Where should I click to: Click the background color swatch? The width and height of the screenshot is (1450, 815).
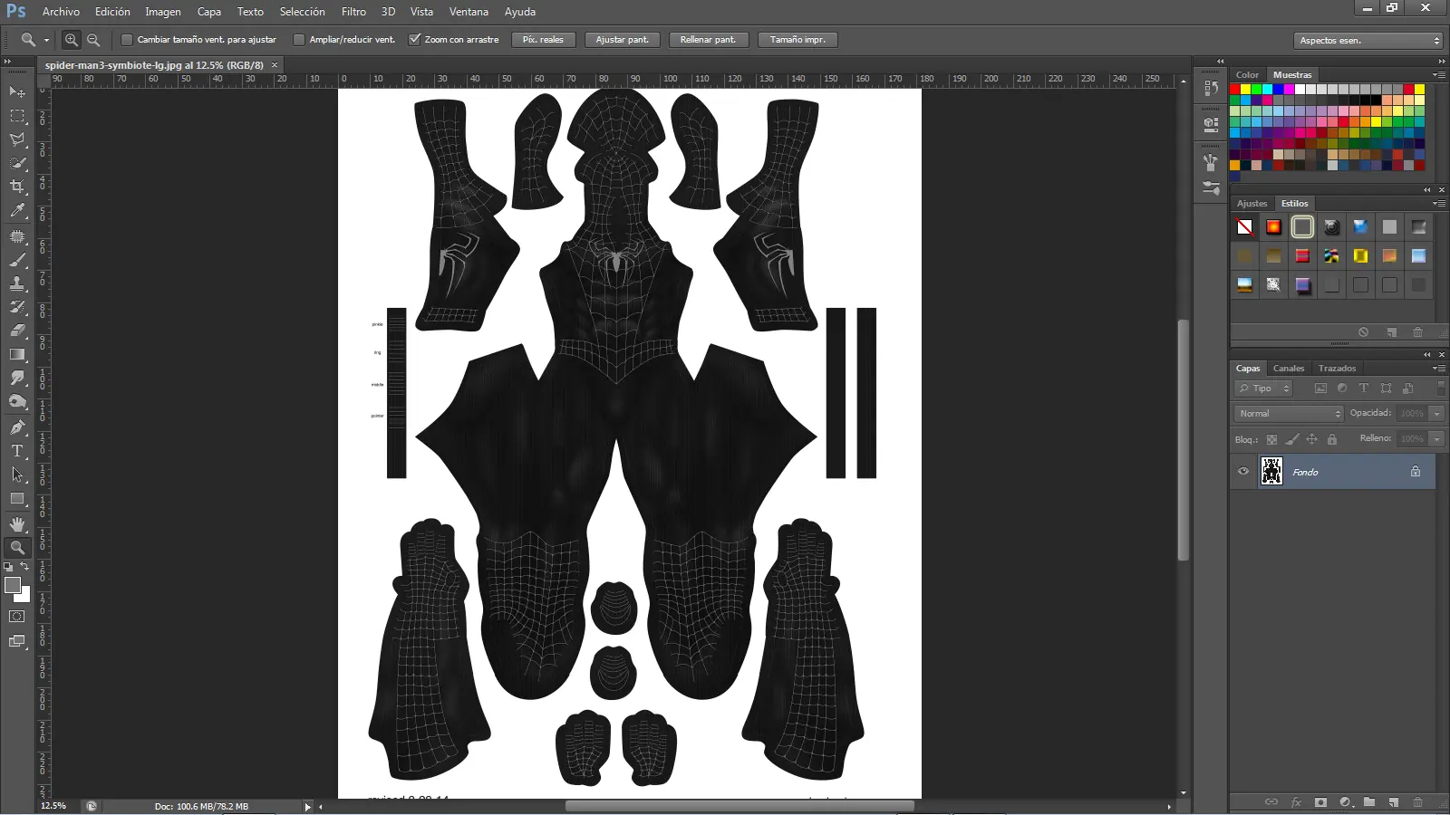click(x=25, y=597)
